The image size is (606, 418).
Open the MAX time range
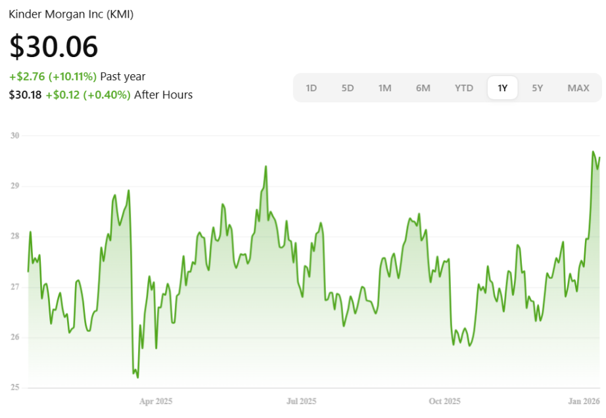pos(578,88)
